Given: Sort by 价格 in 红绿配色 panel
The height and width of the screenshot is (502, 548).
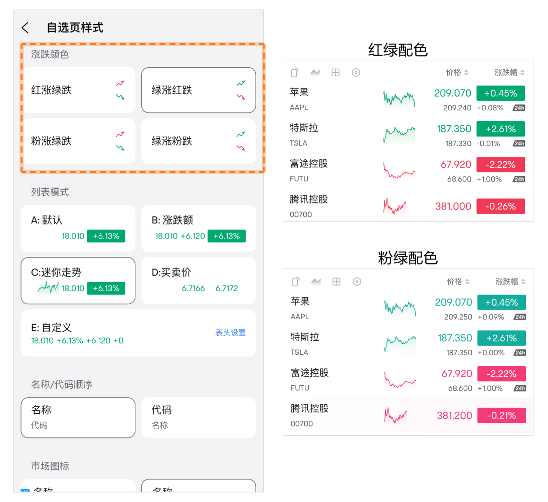Looking at the screenshot, I should tap(457, 73).
